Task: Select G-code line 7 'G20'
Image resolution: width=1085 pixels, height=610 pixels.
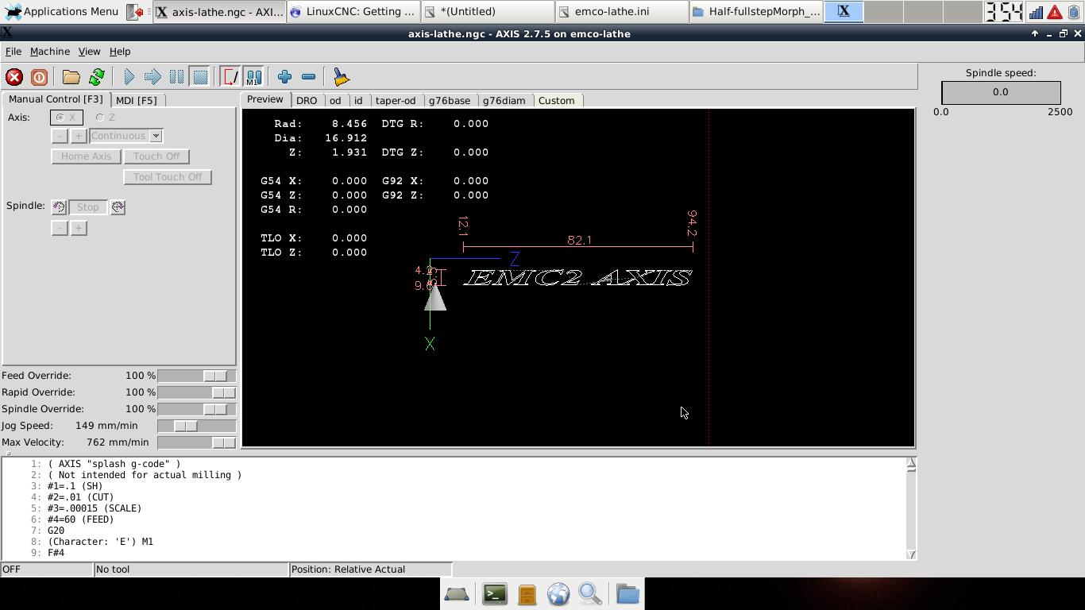Action: click(56, 531)
